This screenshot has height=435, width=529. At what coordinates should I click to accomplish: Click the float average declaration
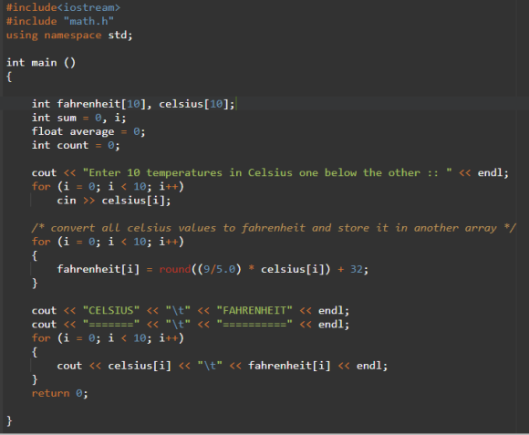pyautogui.click(x=88, y=132)
